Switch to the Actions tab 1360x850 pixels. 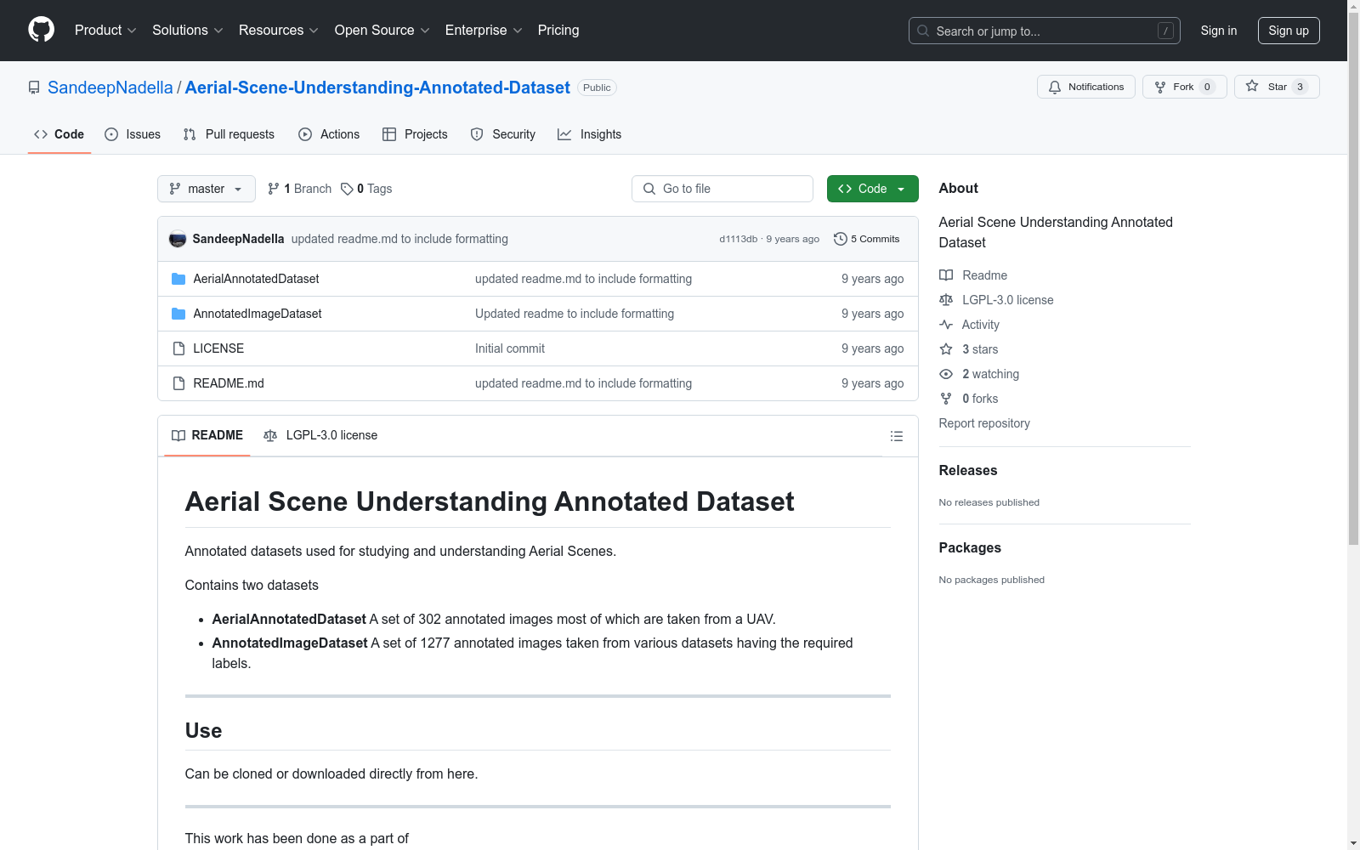point(329,134)
